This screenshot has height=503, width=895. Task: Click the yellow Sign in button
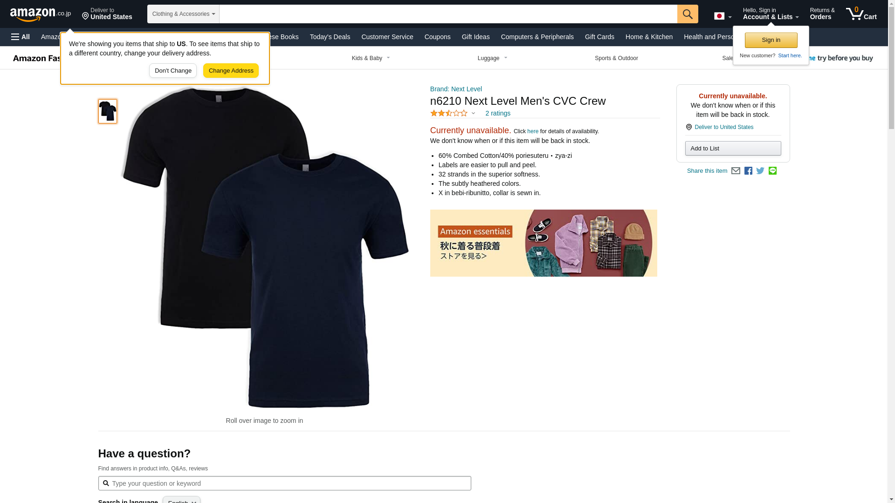pos(771,40)
